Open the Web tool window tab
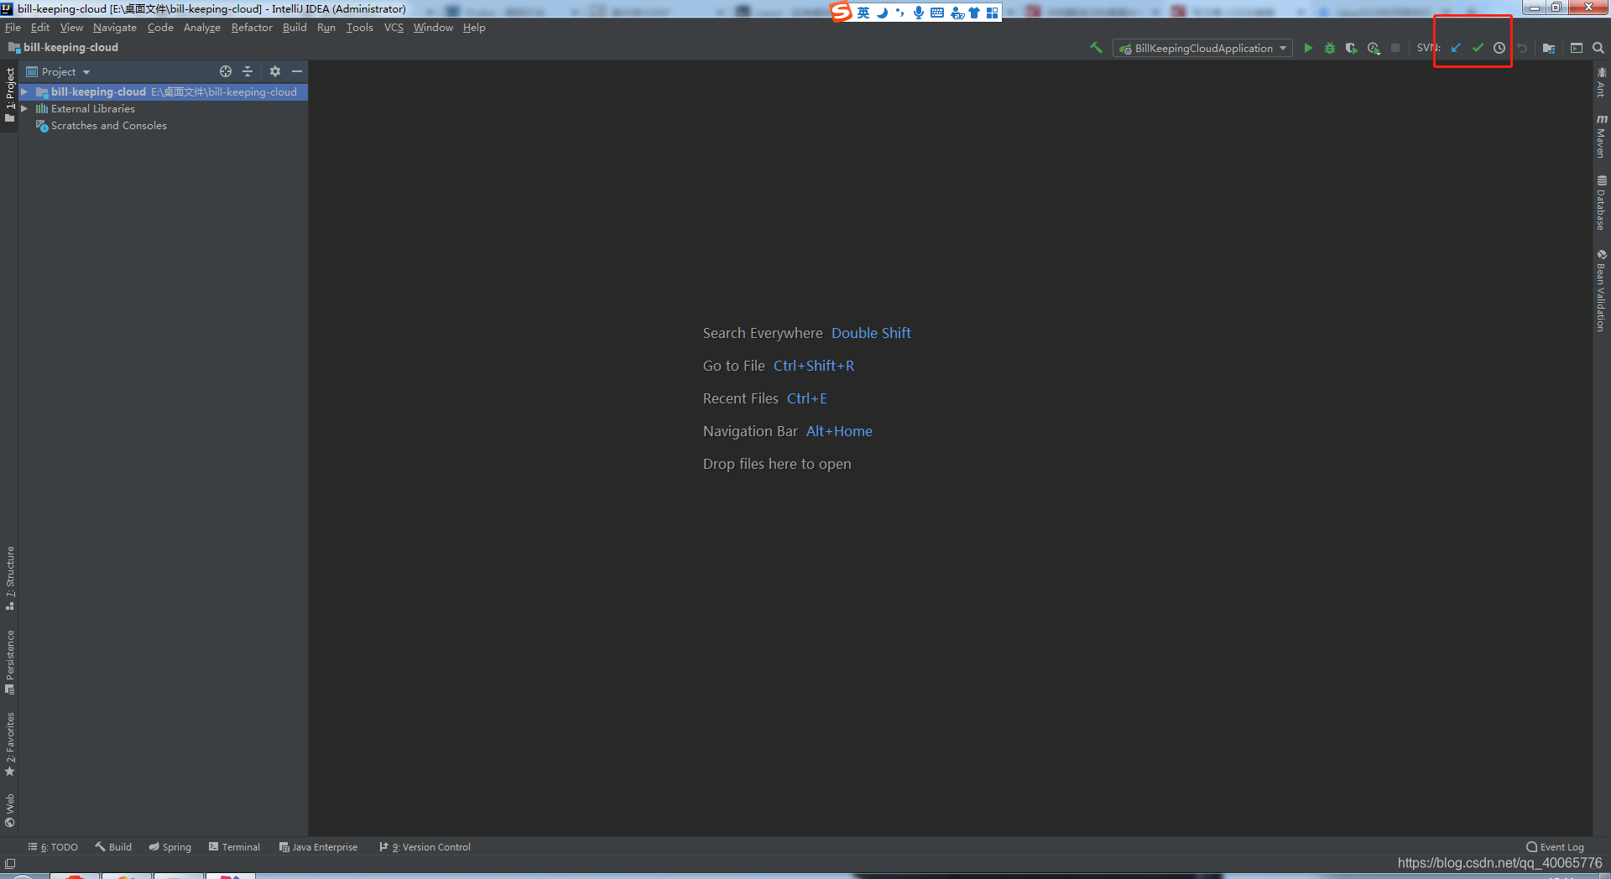1611x879 pixels. 9,810
